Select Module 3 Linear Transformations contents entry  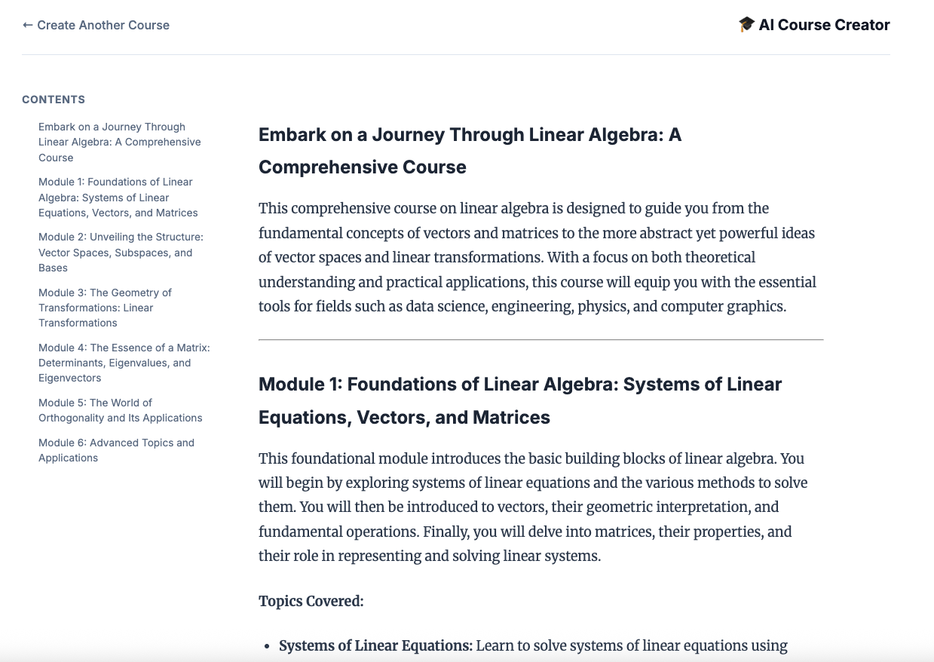pos(105,308)
